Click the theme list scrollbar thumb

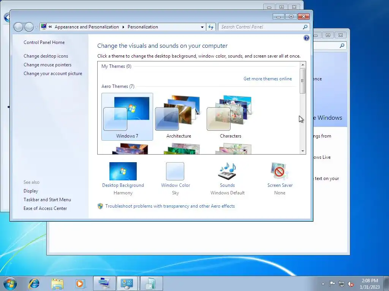coord(302,81)
